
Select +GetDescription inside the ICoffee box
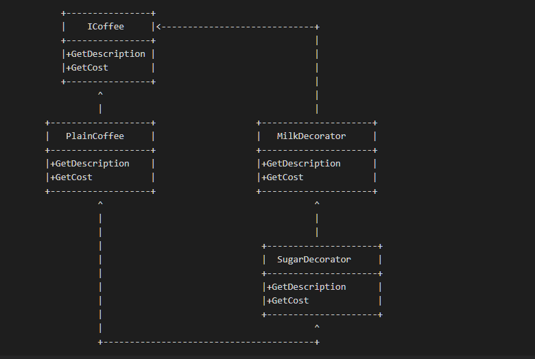pos(106,54)
